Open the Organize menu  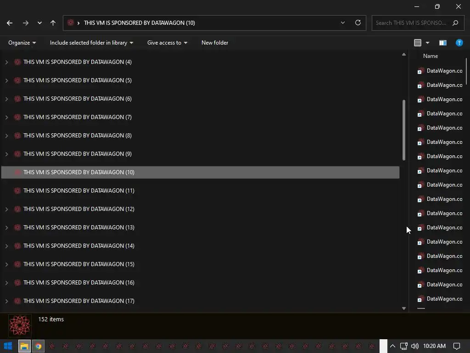pyautogui.click(x=22, y=43)
